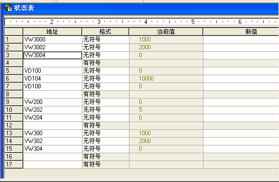
Task: Click the format cell in row 1
Action: point(105,40)
